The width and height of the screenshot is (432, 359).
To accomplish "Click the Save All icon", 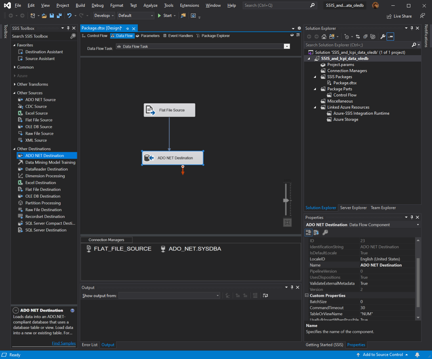I will coord(59,16).
